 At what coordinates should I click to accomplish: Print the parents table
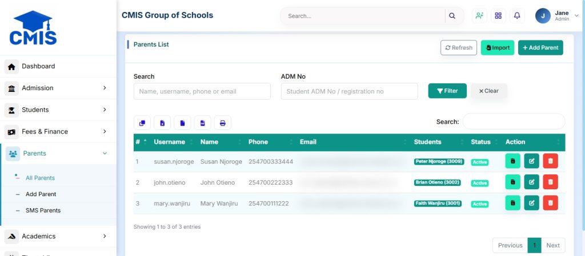223,123
